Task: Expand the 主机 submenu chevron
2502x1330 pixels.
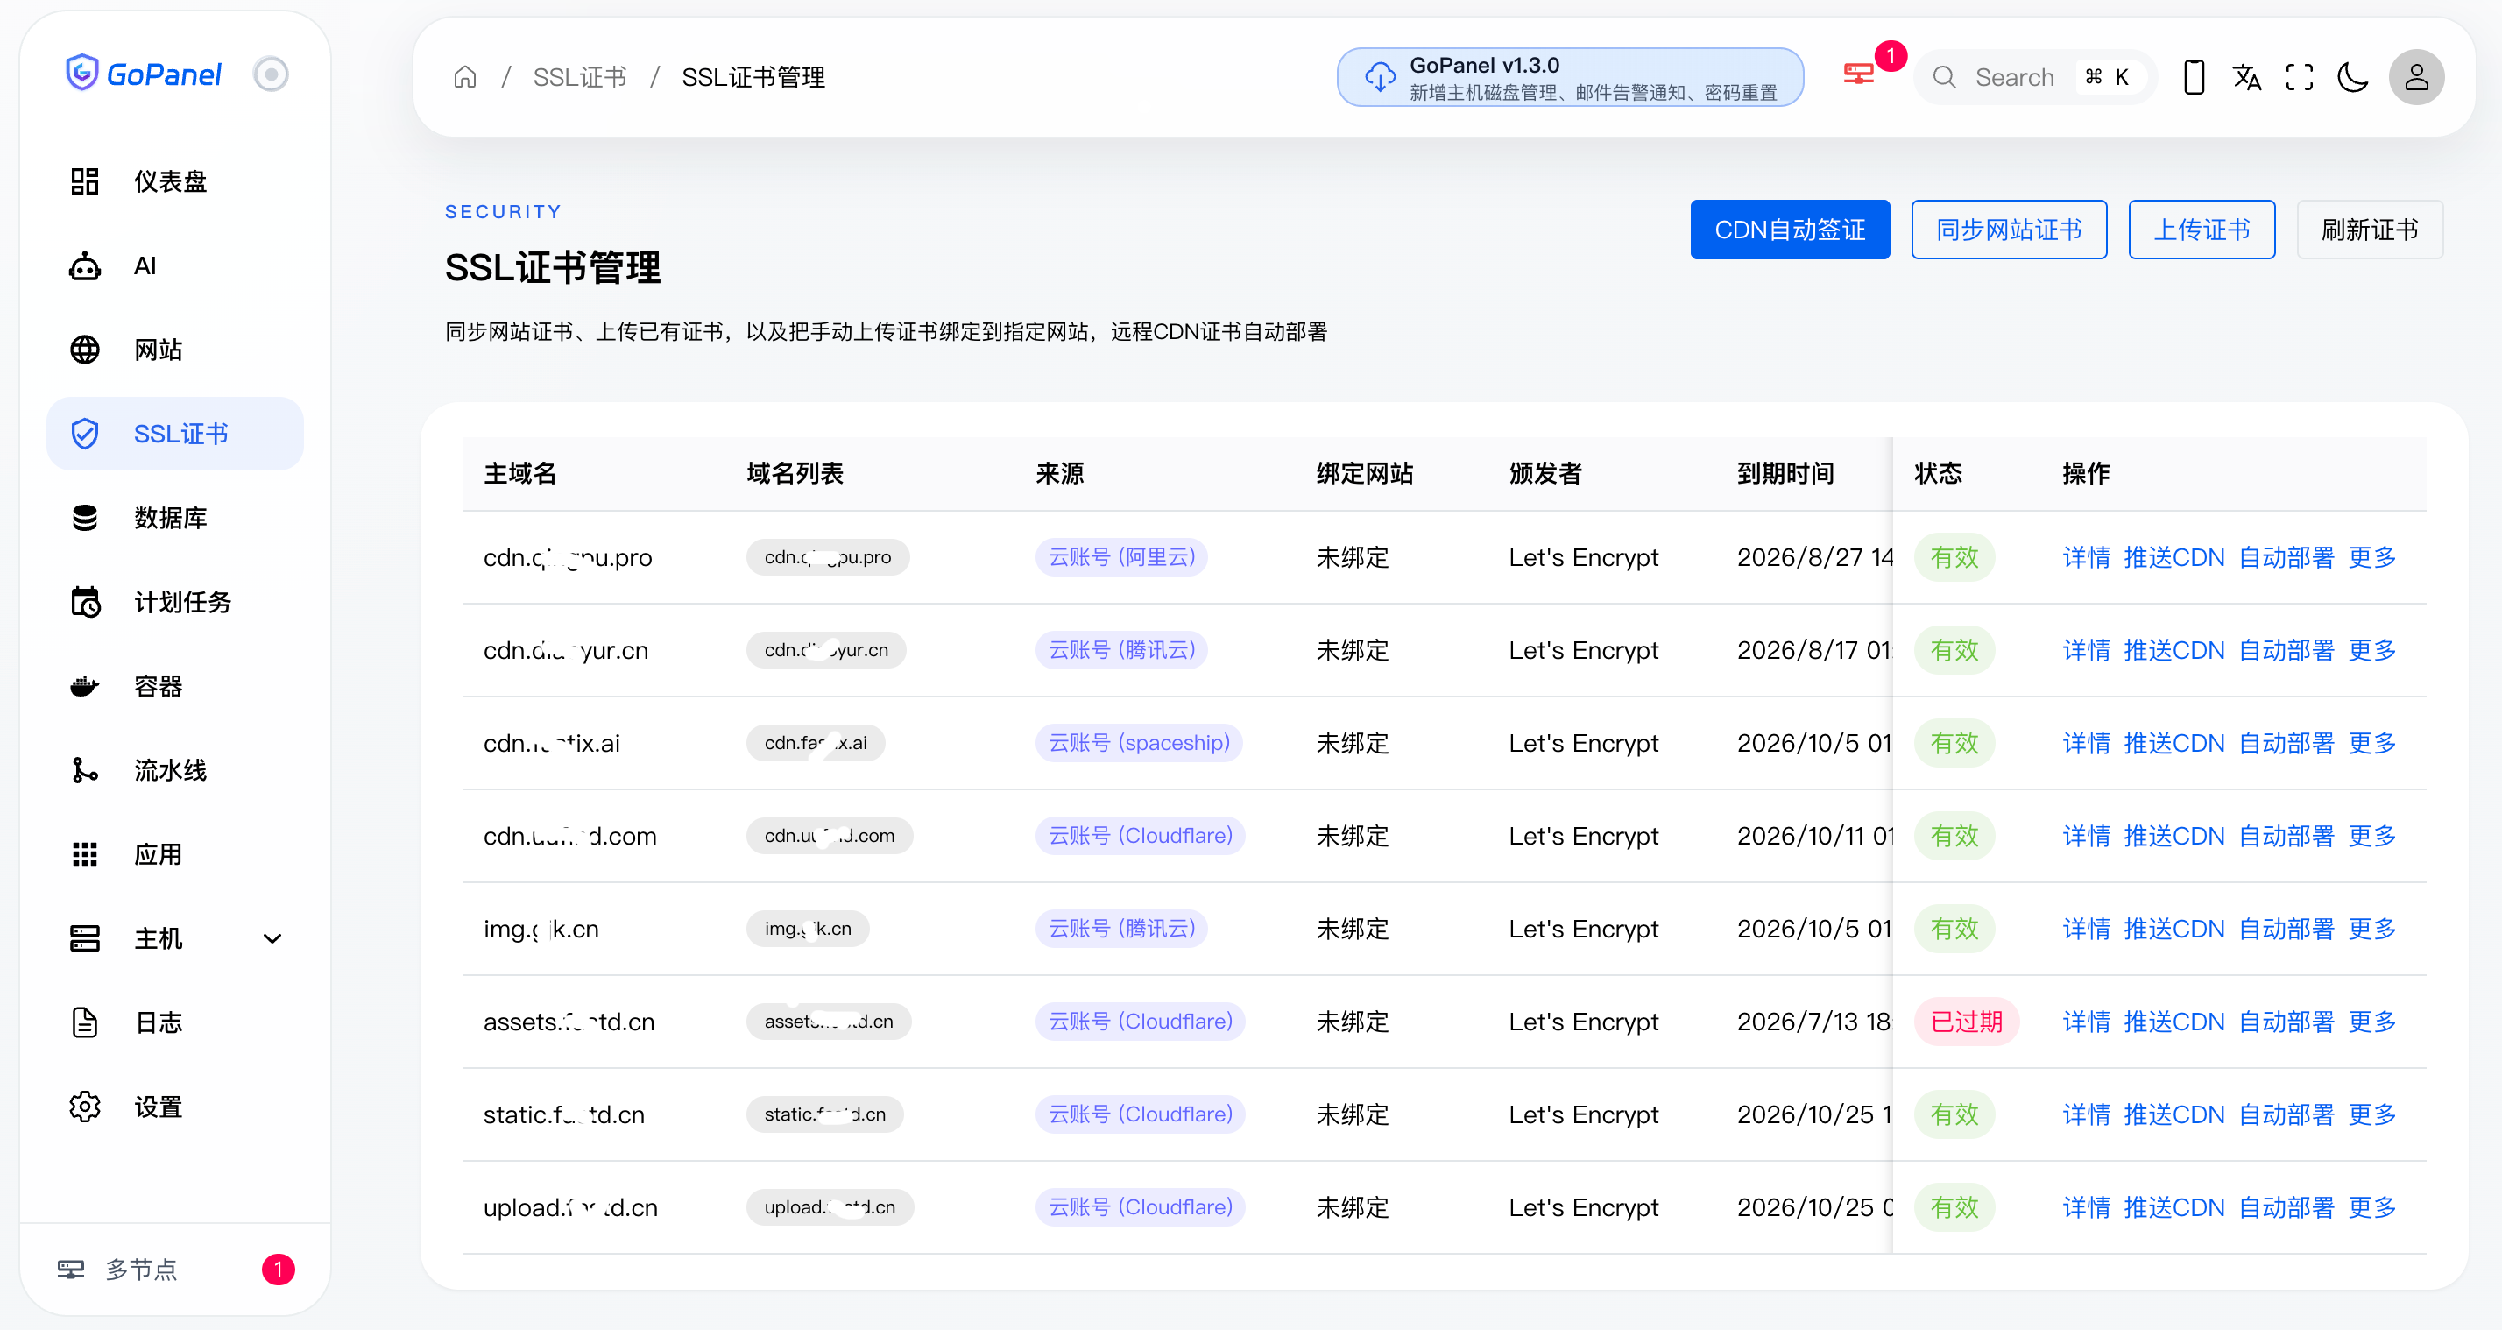Action: click(273, 938)
